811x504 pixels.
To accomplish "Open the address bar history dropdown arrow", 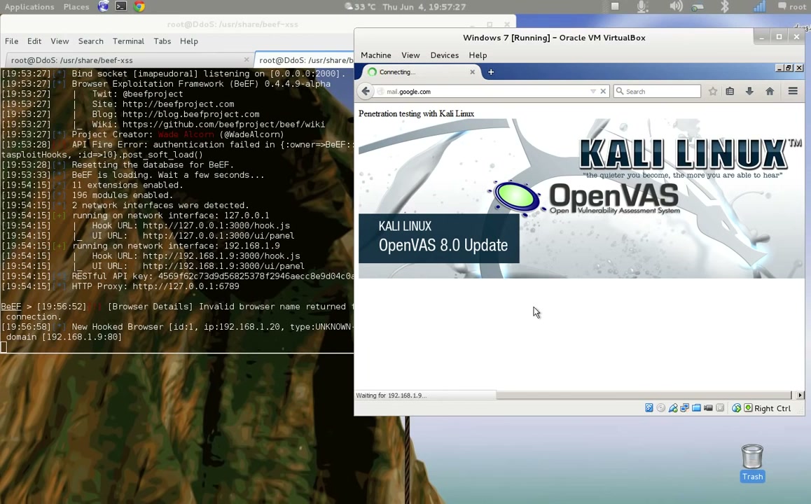I will tap(593, 92).
